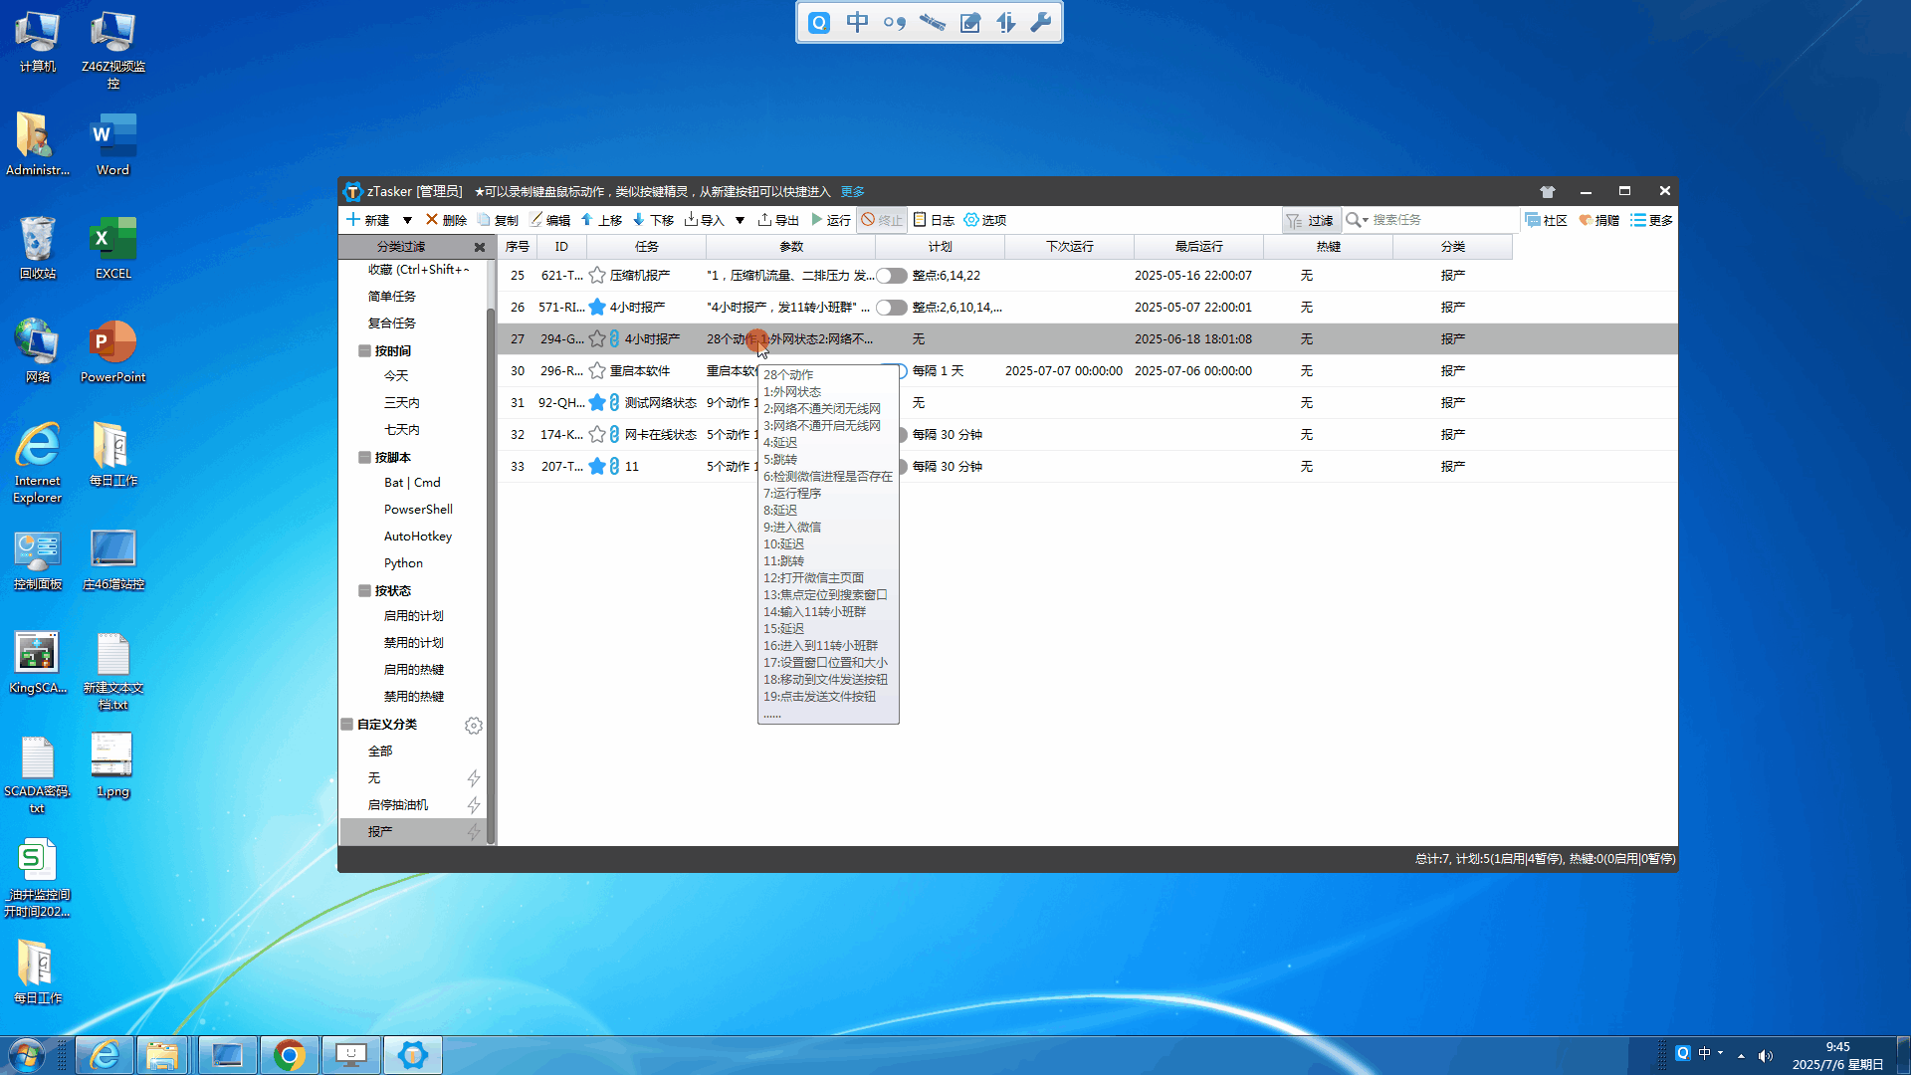Open the 更多 menu in the toolbar
The height and width of the screenshot is (1075, 1911).
pos(1651,220)
